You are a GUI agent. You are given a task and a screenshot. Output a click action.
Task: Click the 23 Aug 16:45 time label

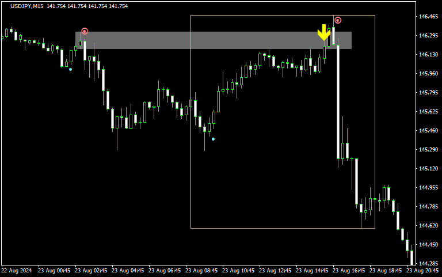[349, 270]
